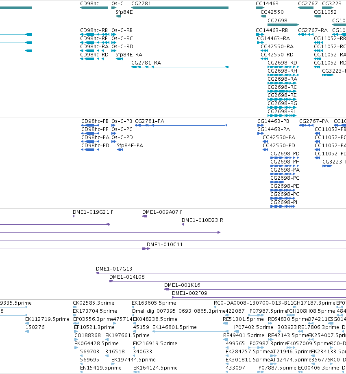The image size is (346, 374).
Task: Select the CG2781-PA protein feature
Action: point(181,125)
